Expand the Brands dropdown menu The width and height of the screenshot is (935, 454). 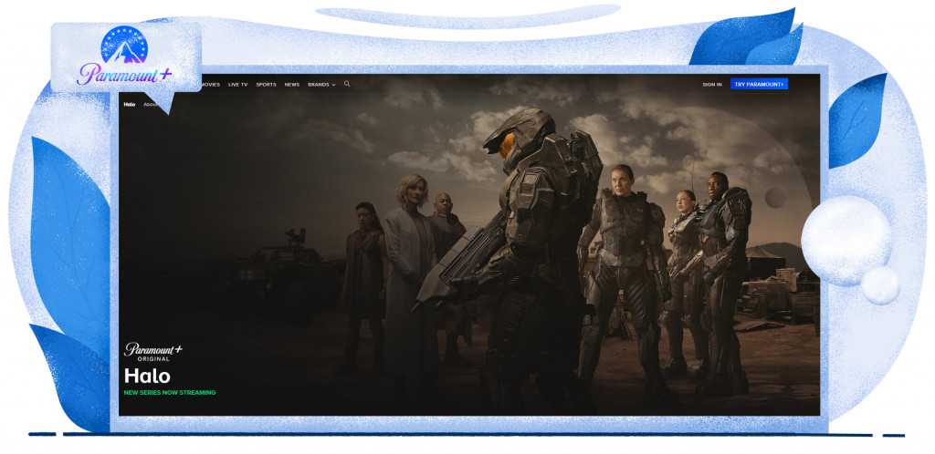tap(321, 85)
